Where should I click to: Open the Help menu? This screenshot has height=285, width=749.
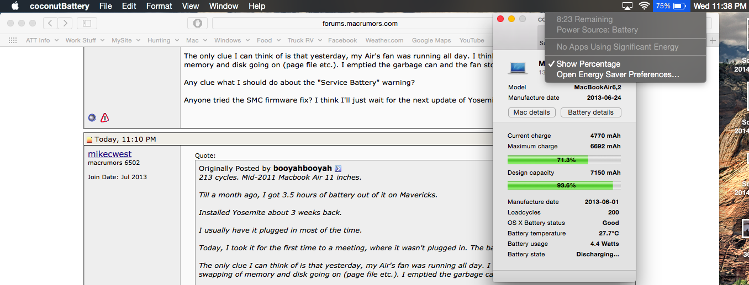pos(257,6)
